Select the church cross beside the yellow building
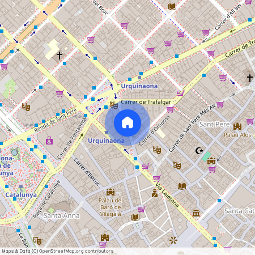The image size is (255, 255). [x=59, y=56]
